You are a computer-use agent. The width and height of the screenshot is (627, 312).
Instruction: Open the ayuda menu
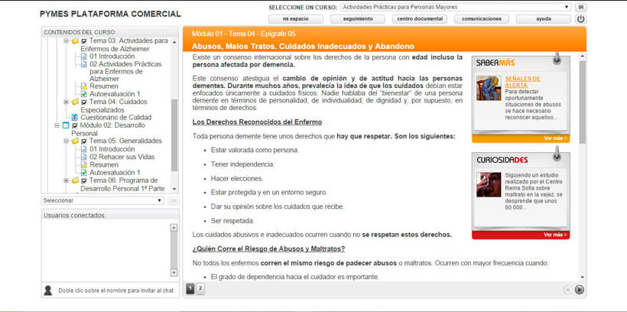pos(544,19)
